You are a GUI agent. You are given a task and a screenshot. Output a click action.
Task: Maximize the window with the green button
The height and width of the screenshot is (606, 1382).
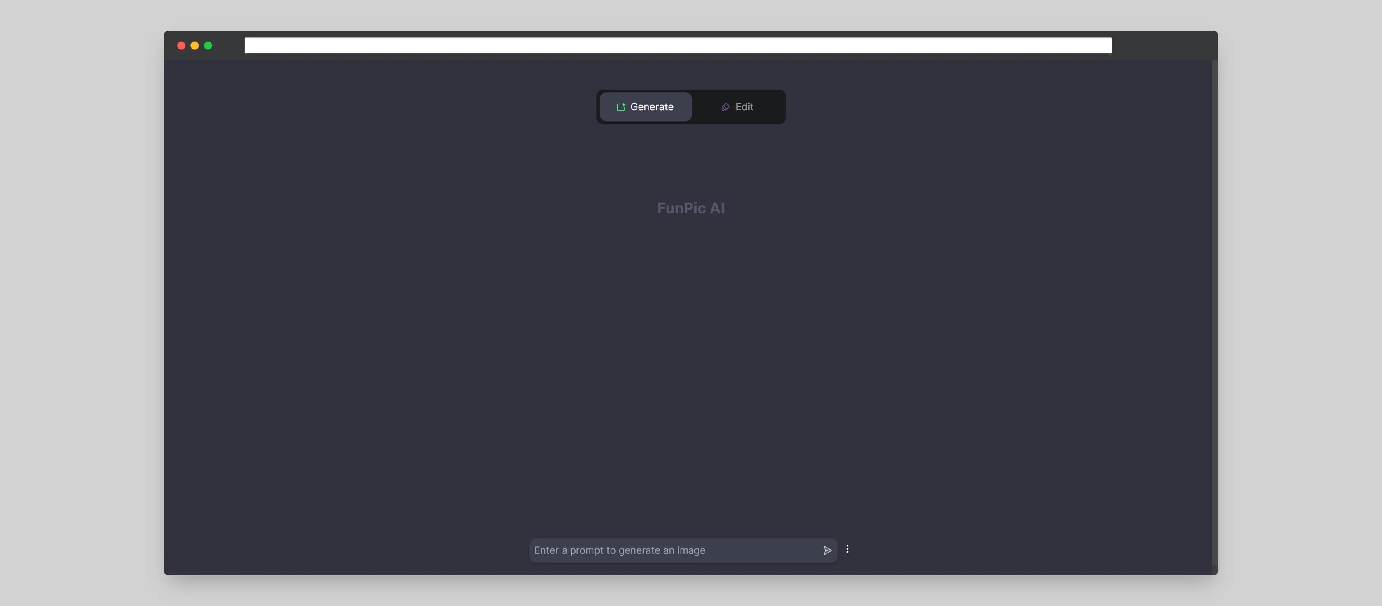pyautogui.click(x=208, y=46)
